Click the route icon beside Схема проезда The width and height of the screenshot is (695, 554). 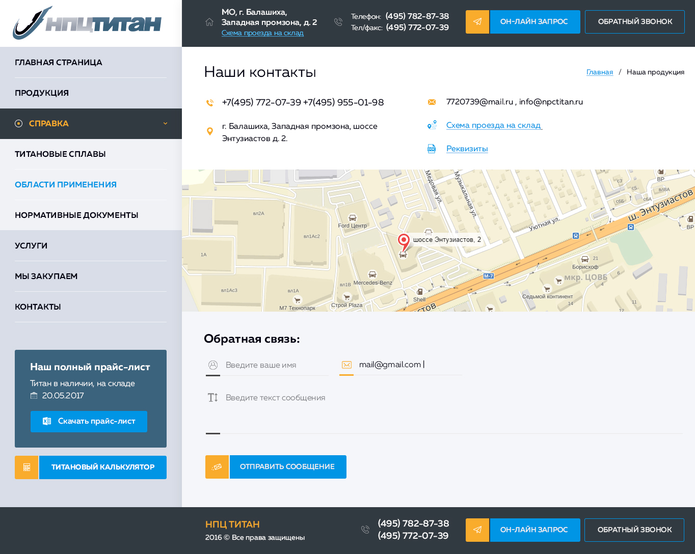432,125
